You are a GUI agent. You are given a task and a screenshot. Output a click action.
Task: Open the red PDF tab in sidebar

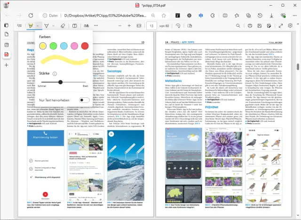coord(6,54)
